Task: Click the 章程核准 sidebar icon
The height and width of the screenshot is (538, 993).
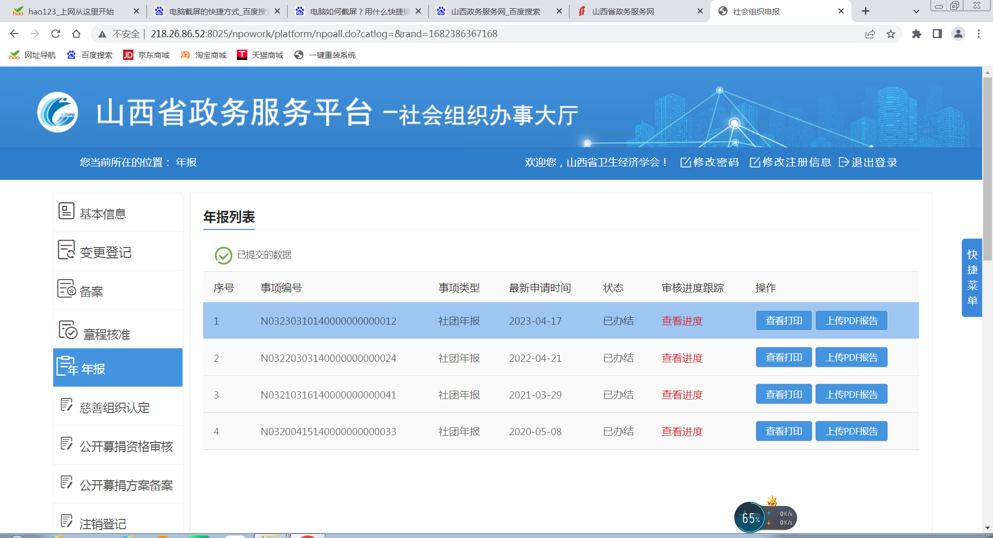Action: tap(68, 330)
